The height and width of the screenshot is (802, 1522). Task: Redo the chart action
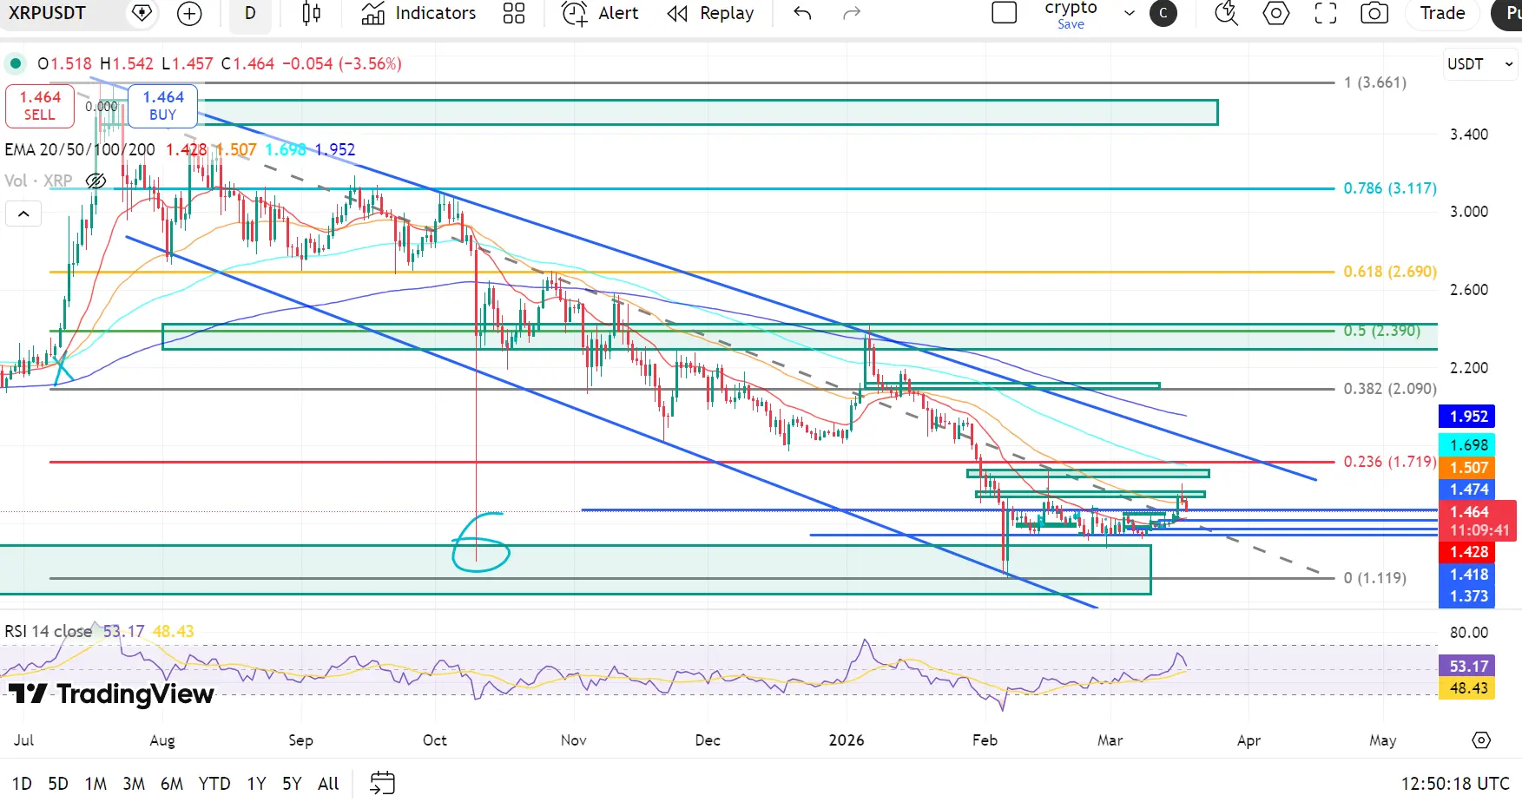click(x=852, y=13)
